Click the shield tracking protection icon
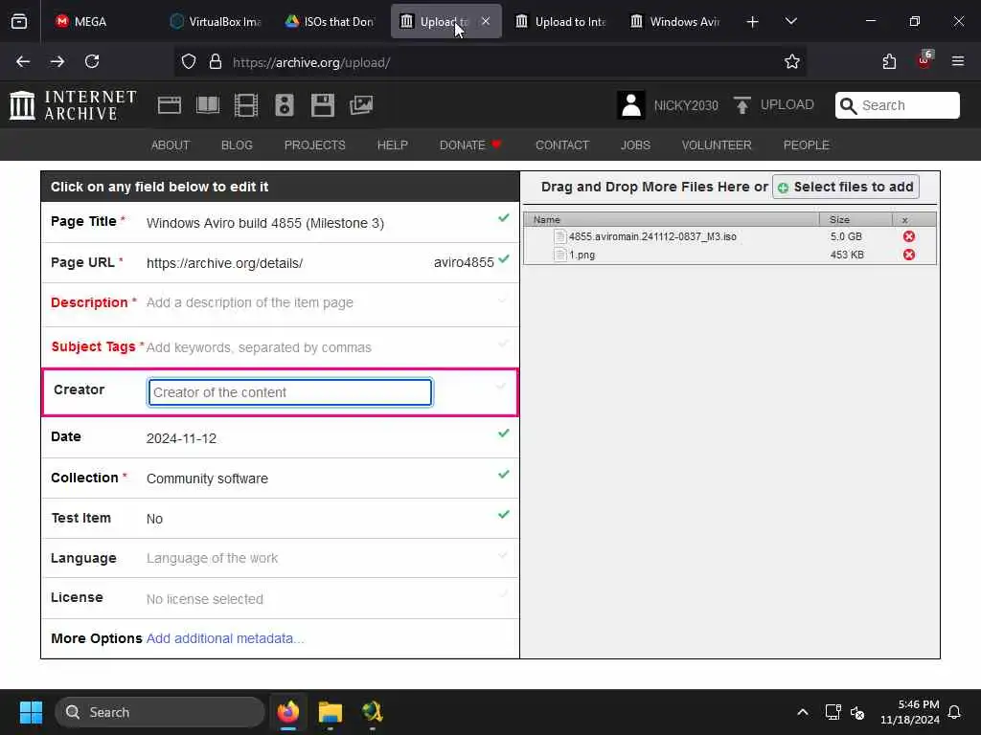 [x=189, y=61]
